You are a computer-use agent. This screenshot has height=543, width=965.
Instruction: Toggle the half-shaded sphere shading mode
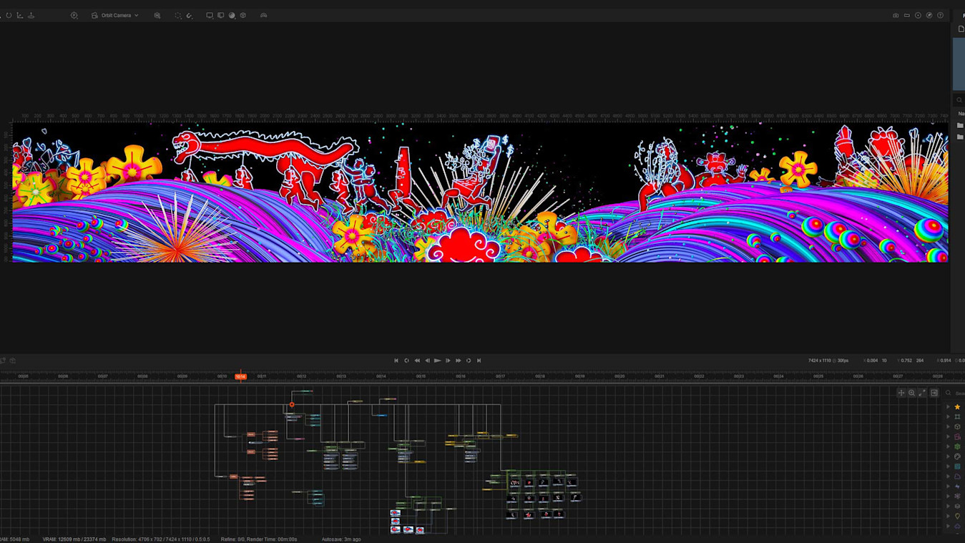[x=232, y=15]
